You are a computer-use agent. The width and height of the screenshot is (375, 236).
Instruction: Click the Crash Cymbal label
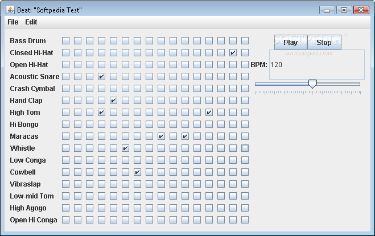point(32,89)
